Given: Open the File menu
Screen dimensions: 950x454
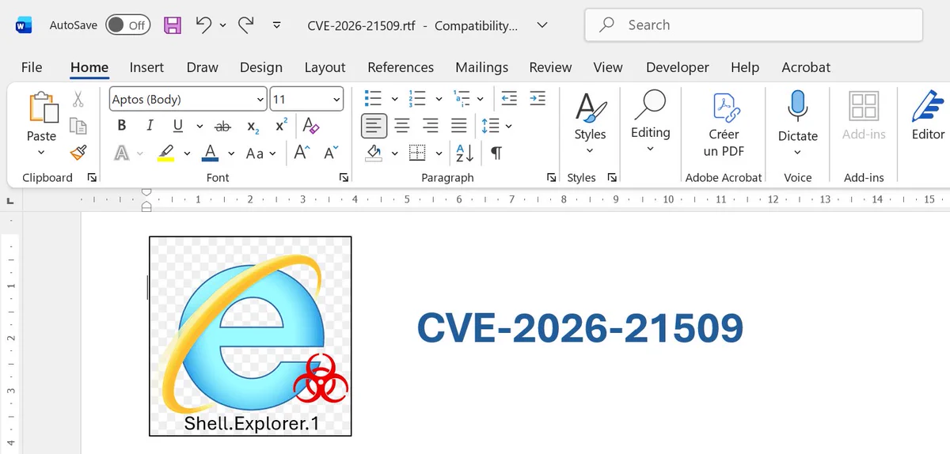Looking at the screenshot, I should pyautogui.click(x=32, y=67).
